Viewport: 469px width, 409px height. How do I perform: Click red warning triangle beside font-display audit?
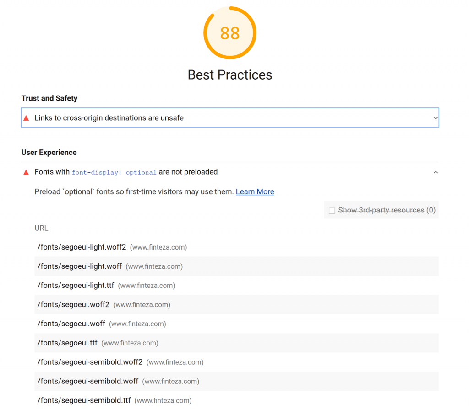pos(26,172)
